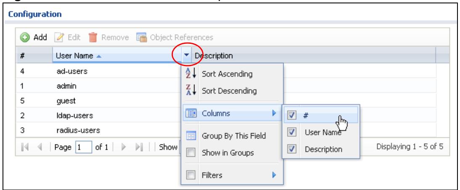Open the Object References icon
Screen dimensions: 460x190
pos(141,37)
